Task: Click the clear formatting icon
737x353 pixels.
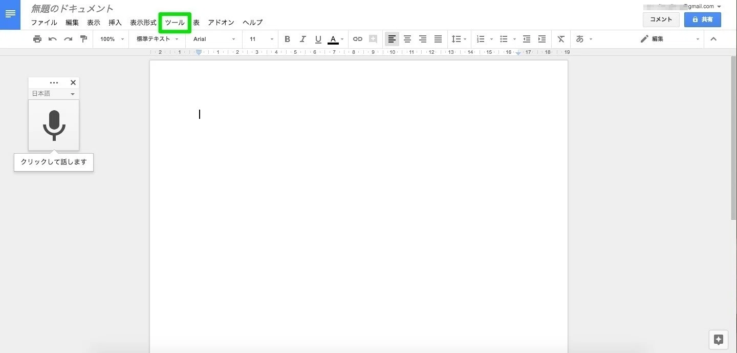Action: (x=561, y=39)
